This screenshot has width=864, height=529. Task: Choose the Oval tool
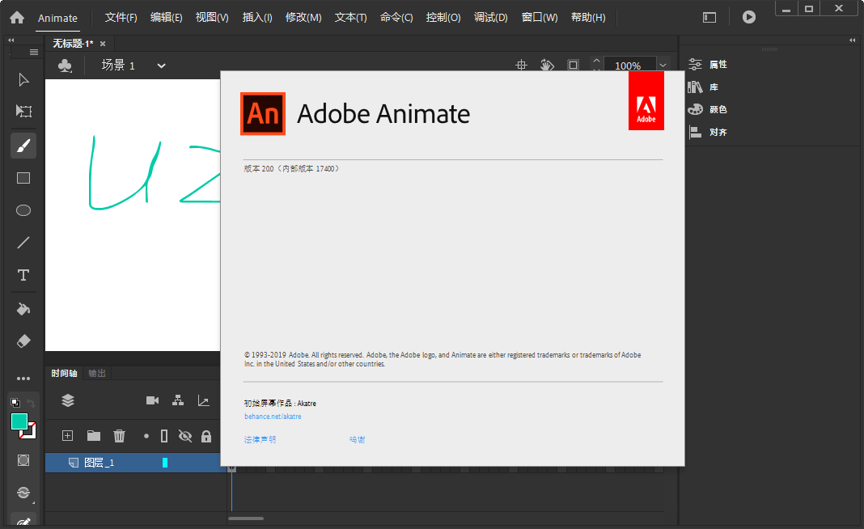pyautogui.click(x=23, y=210)
